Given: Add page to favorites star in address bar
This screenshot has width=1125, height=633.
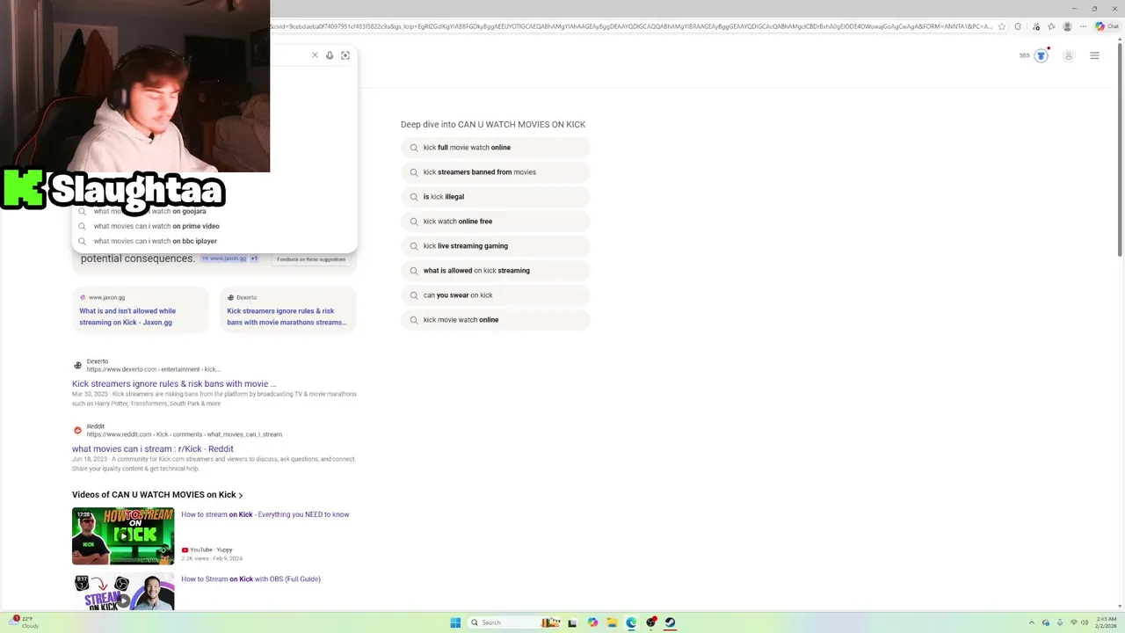Looking at the screenshot, I should [x=1002, y=26].
